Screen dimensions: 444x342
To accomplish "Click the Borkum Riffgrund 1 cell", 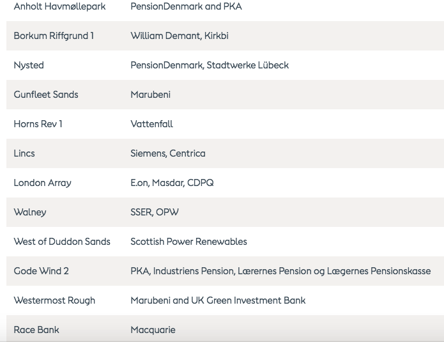I will click(54, 36).
